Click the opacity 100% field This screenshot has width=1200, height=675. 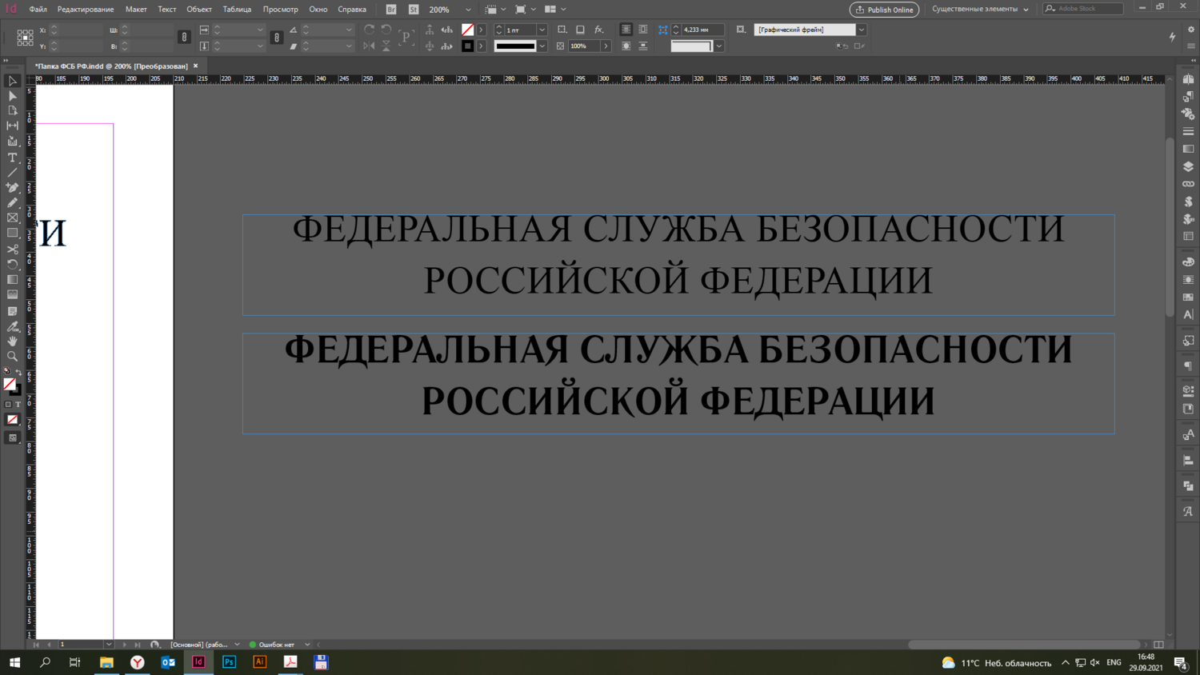click(583, 46)
